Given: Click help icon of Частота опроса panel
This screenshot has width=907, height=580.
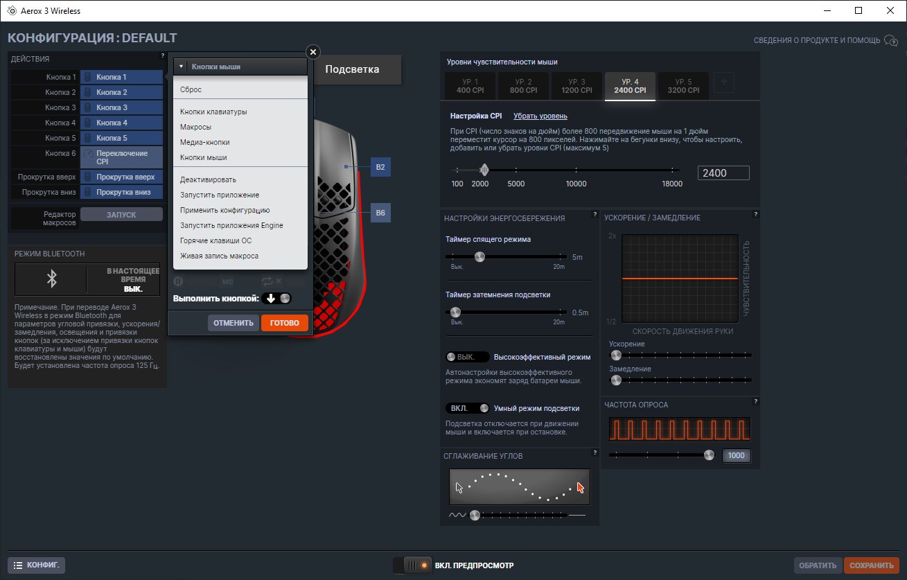Looking at the screenshot, I should tap(756, 402).
